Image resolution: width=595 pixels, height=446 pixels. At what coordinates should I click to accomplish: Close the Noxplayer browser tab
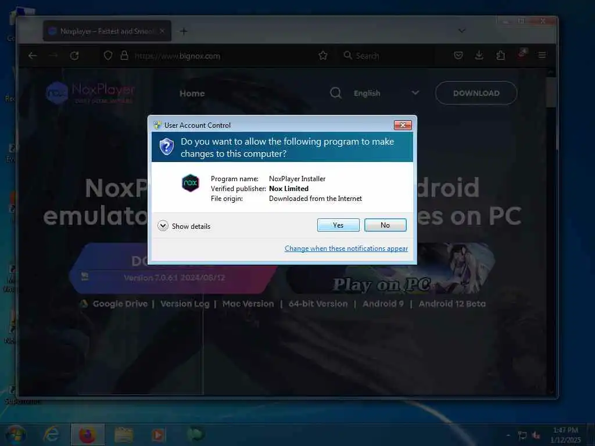point(162,31)
